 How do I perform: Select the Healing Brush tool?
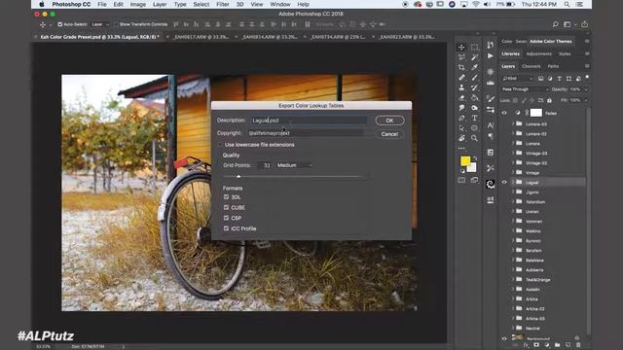click(461, 78)
